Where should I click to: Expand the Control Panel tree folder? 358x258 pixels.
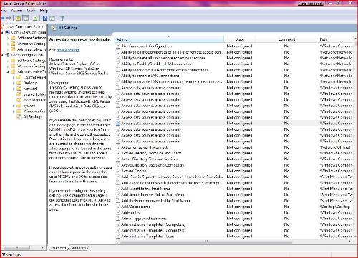[14, 77]
